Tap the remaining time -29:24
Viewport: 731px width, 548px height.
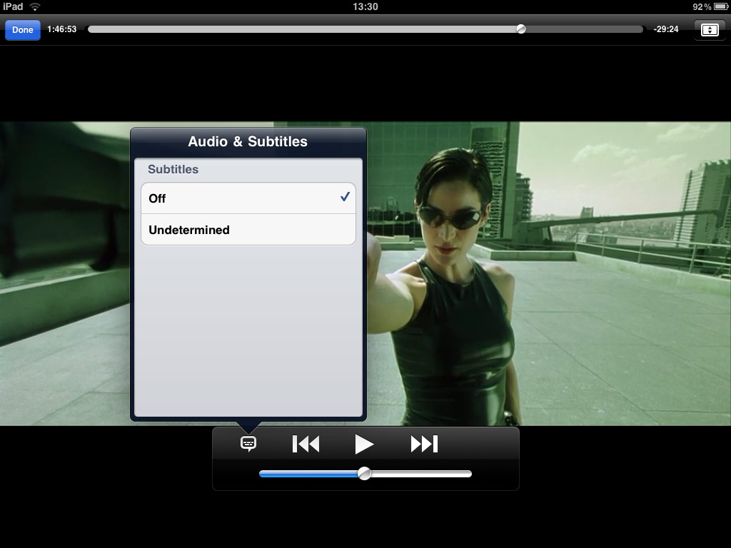click(666, 29)
